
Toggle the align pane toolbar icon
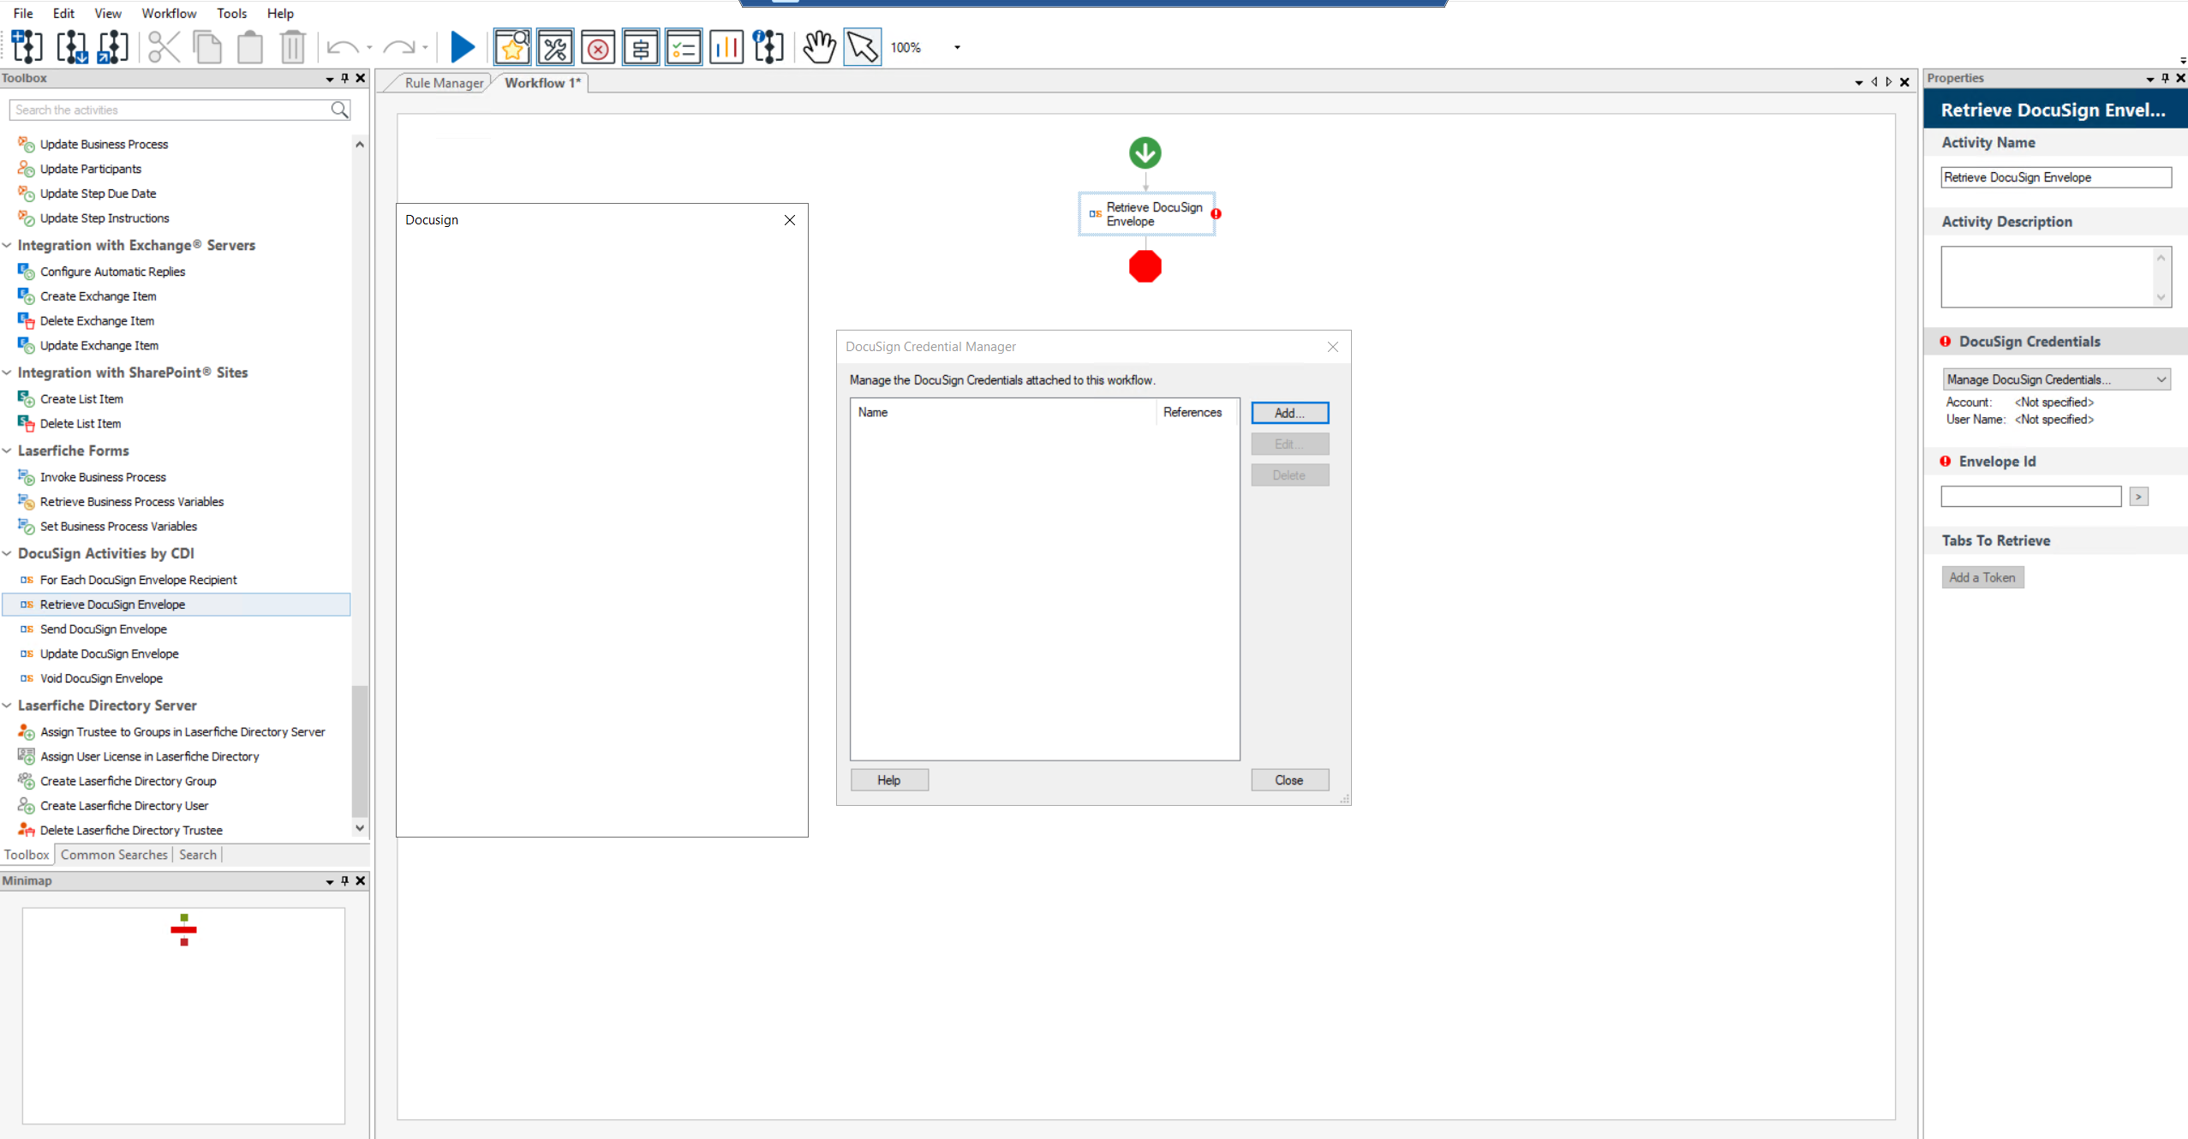(x=641, y=47)
